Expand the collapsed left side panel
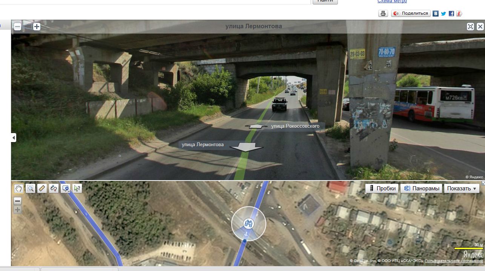This screenshot has height=271, width=485. [x=14, y=138]
